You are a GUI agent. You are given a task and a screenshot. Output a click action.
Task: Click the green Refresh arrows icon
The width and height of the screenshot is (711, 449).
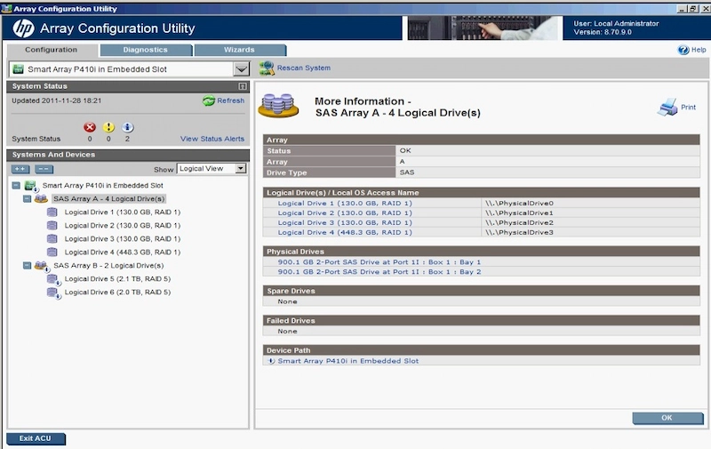[x=209, y=100]
